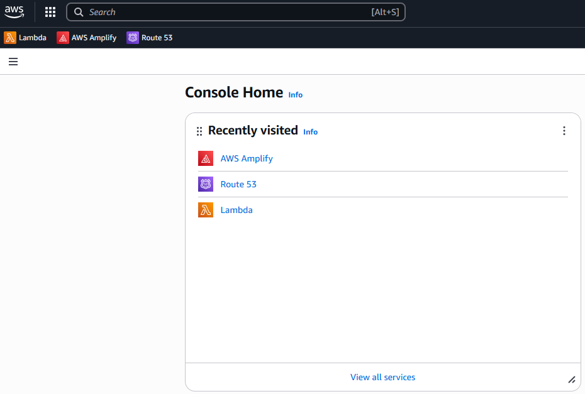The width and height of the screenshot is (585, 394).
Task: Click the Route 53 icon in Recently visited
Action: (206, 184)
